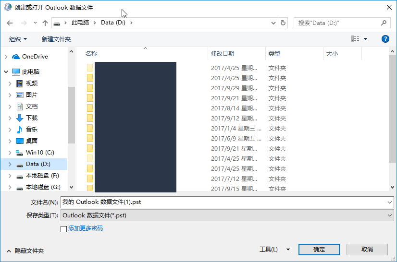397x262 pixels.
Task: Select 此电脑 in the address breadcrumb
Action: point(80,23)
